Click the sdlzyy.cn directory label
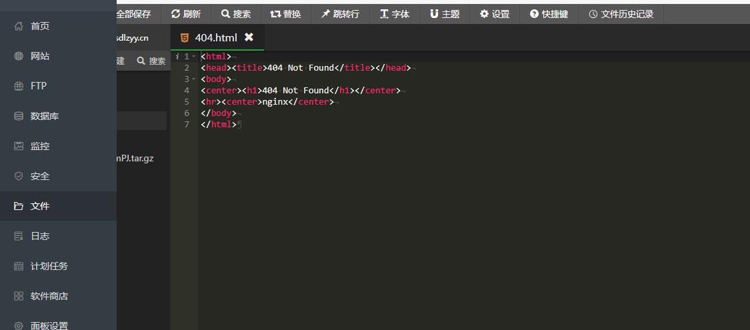The width and height of the screenshot is (750, 330). [133, 38]
